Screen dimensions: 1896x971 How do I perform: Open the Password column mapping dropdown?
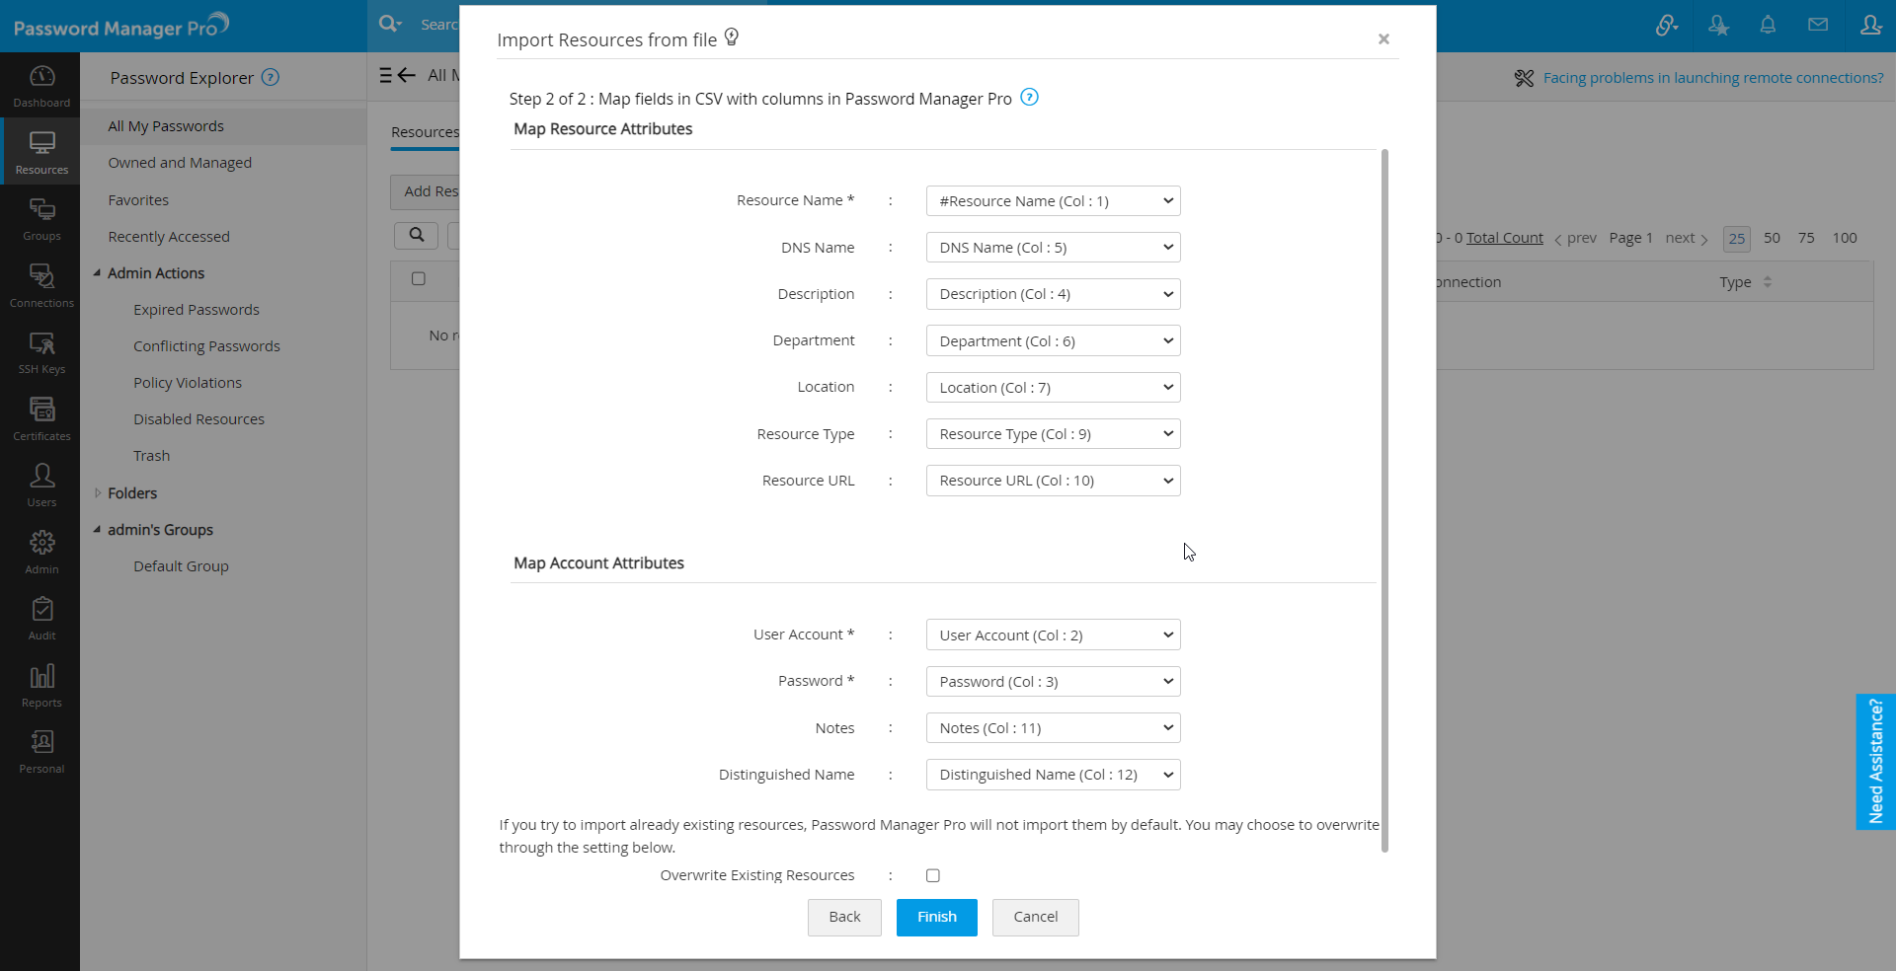pos(1053,682)
